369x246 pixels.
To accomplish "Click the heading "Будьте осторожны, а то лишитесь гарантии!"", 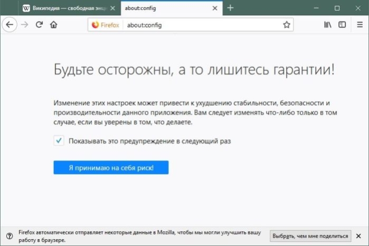I will [x=194, y=70].
